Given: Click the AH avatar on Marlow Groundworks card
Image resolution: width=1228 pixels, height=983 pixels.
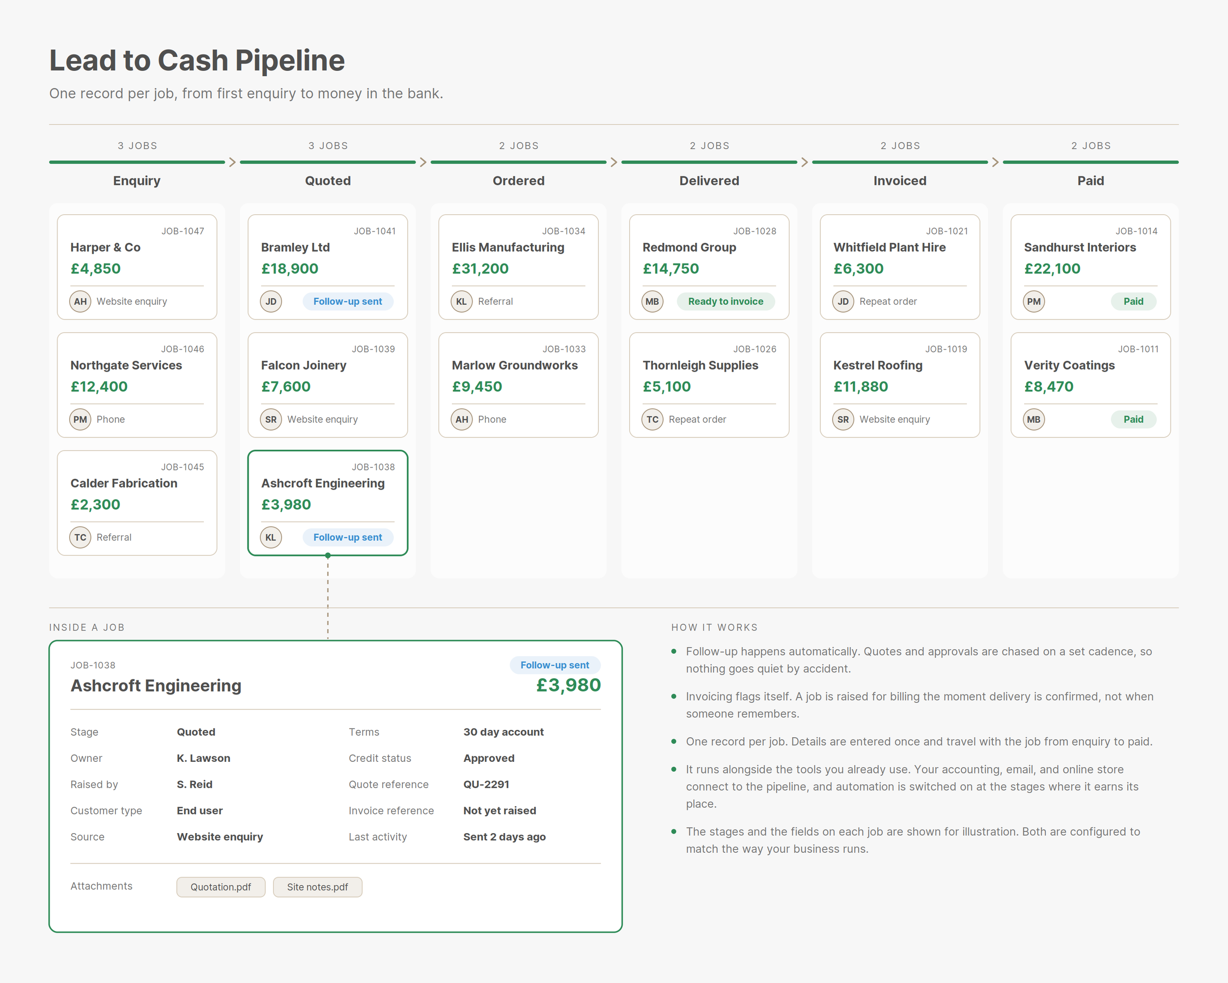Looking at the screenshot, I should (462, 419).
